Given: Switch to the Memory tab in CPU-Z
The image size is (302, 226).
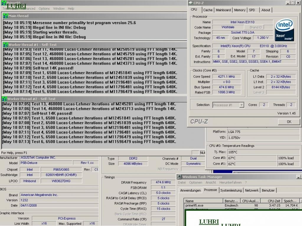Looking at the screenshot, I should (240, 10).
